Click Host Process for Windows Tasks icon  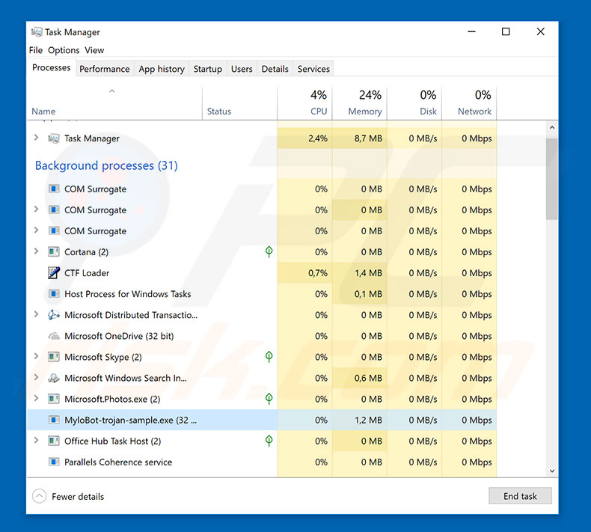[54, 294]
